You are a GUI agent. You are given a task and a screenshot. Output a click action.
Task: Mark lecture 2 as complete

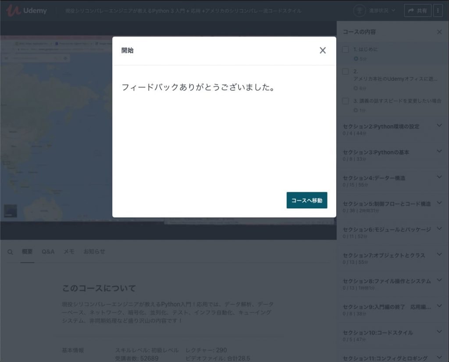click(x=346, y=72)
